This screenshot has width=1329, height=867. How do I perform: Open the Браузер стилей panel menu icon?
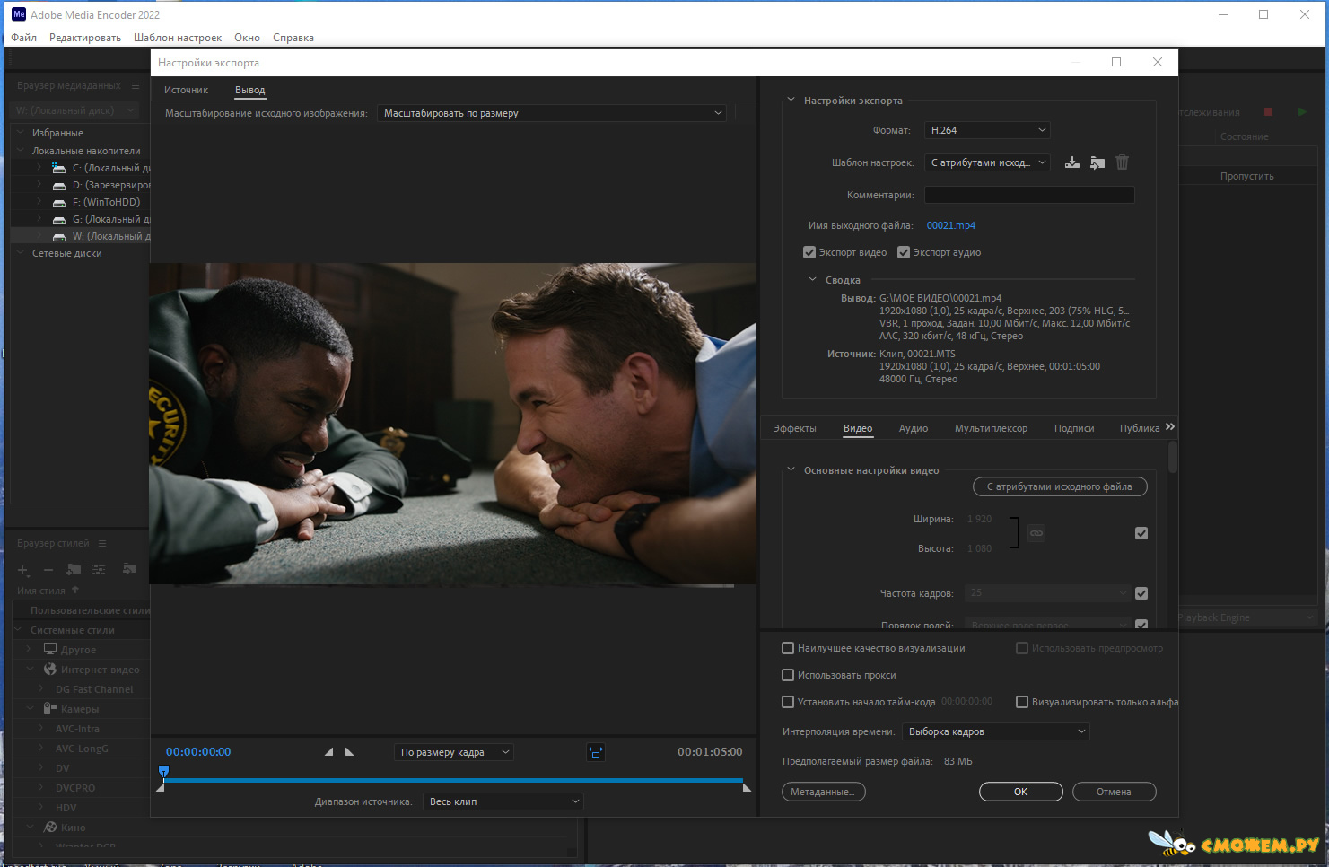(x=102, y=543)
